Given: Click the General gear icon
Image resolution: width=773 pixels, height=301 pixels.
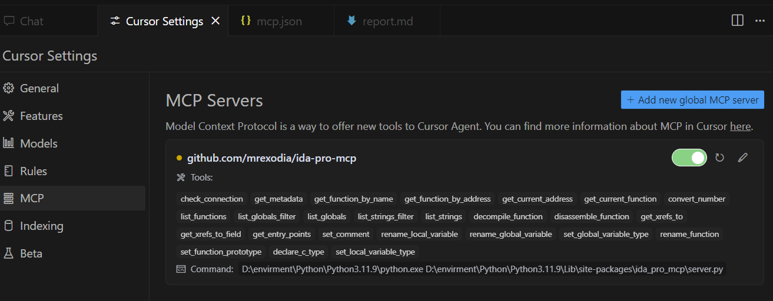Looking at the screenshot, I should coord(9,89).
